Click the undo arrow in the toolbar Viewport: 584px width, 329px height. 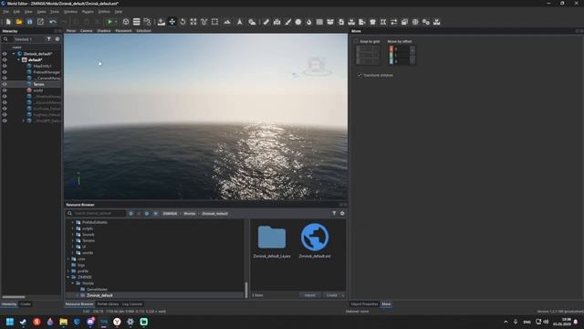[x=53, y=22]
